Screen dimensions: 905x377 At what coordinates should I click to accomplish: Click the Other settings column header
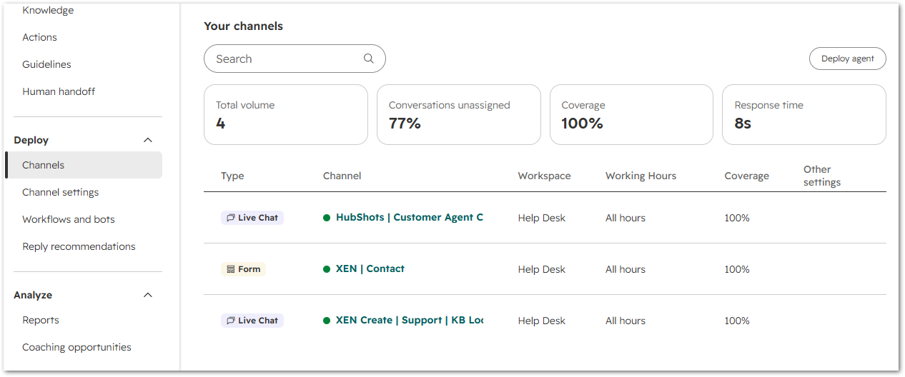click(x=822, y=176)
